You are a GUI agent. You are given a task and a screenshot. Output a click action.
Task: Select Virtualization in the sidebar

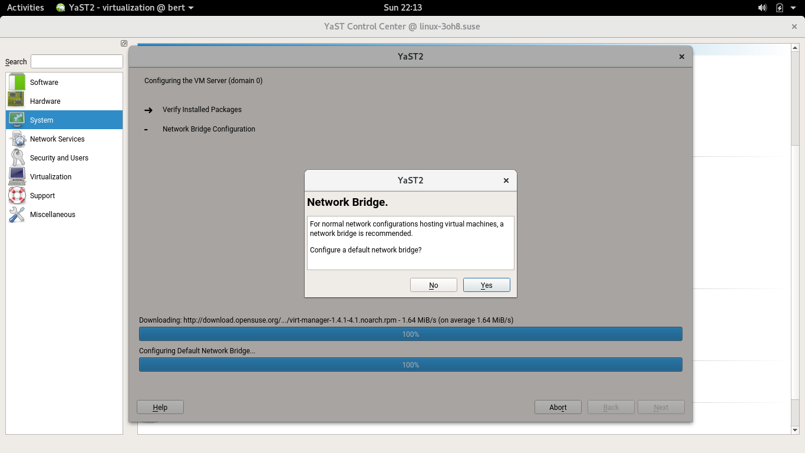[x=64, y=176]
